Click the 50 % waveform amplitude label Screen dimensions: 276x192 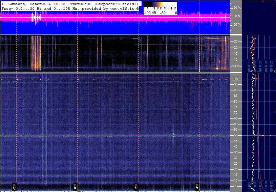pos(237,8)
